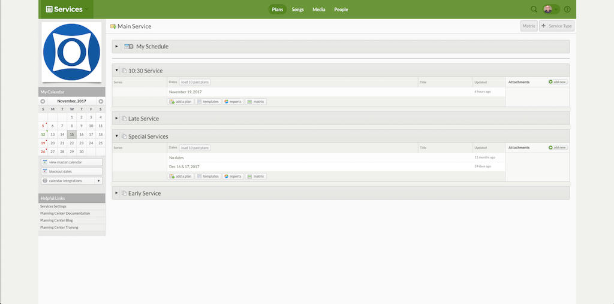
Task: Select November 5 in the calendar
Action: tap(43, 126)
